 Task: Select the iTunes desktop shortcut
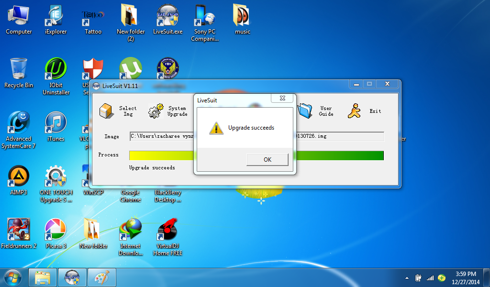pyautogui.click(x=56, y=123)
